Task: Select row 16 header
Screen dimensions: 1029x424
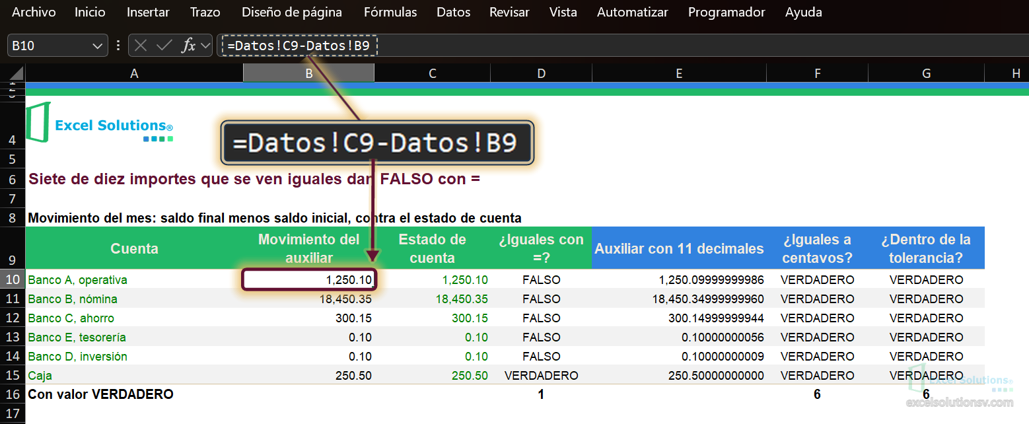Action: pos(13,394)
